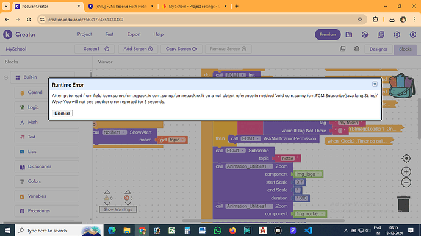Viewport: 421px width, 236px height.
Task: Open a new browser tab
Action: (x=237, y=6)
